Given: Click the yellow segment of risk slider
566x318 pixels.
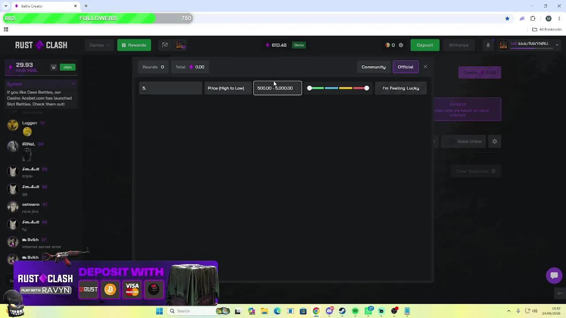Looking at the screenshot, I should (346, 88).
